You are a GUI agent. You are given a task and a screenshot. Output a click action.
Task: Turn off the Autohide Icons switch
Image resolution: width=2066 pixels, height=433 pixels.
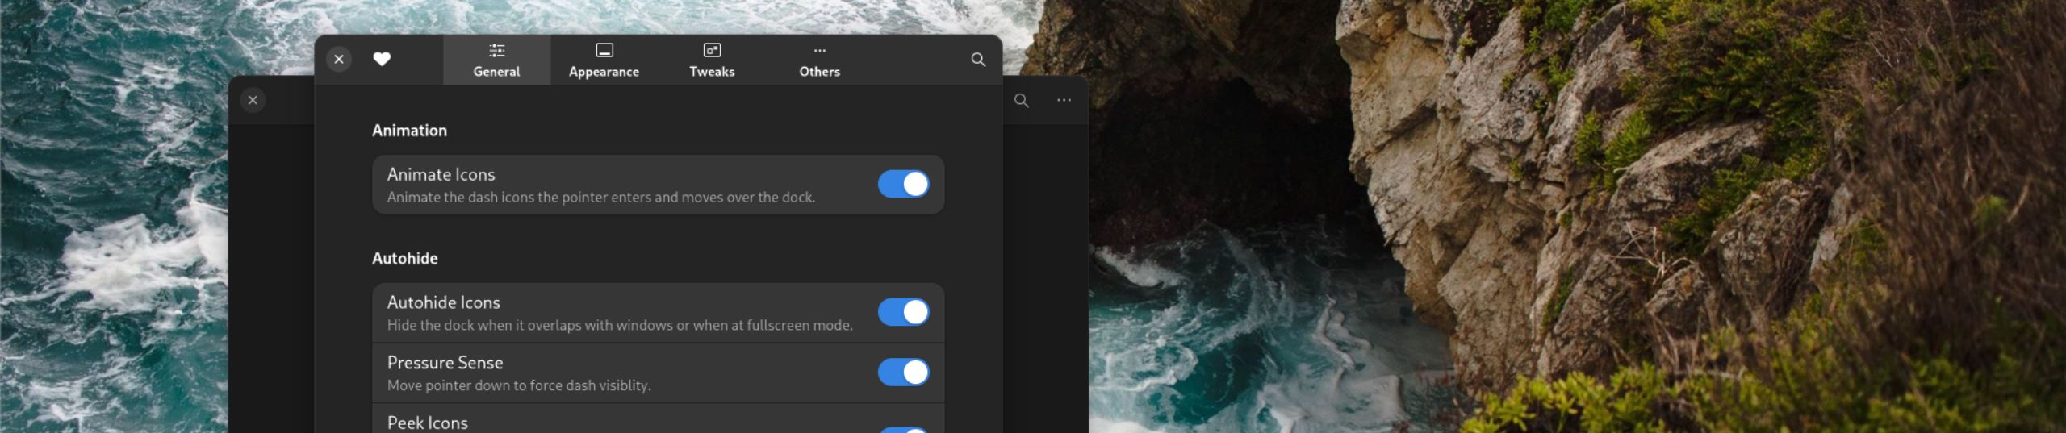[x=903, y=312]
